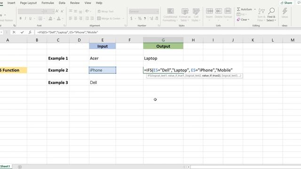Click the Percent Style icon

click(140, 18)
